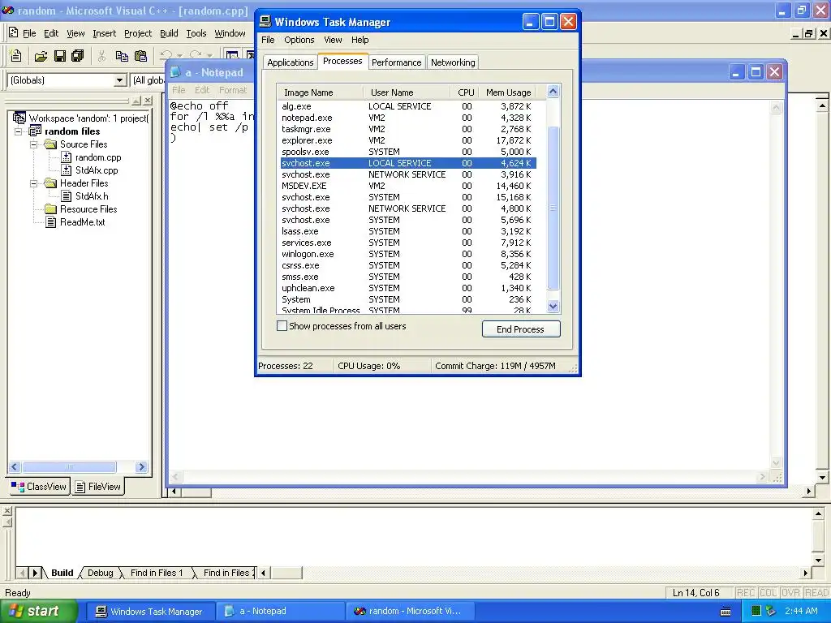Open the Build output tab

point(62,573)
